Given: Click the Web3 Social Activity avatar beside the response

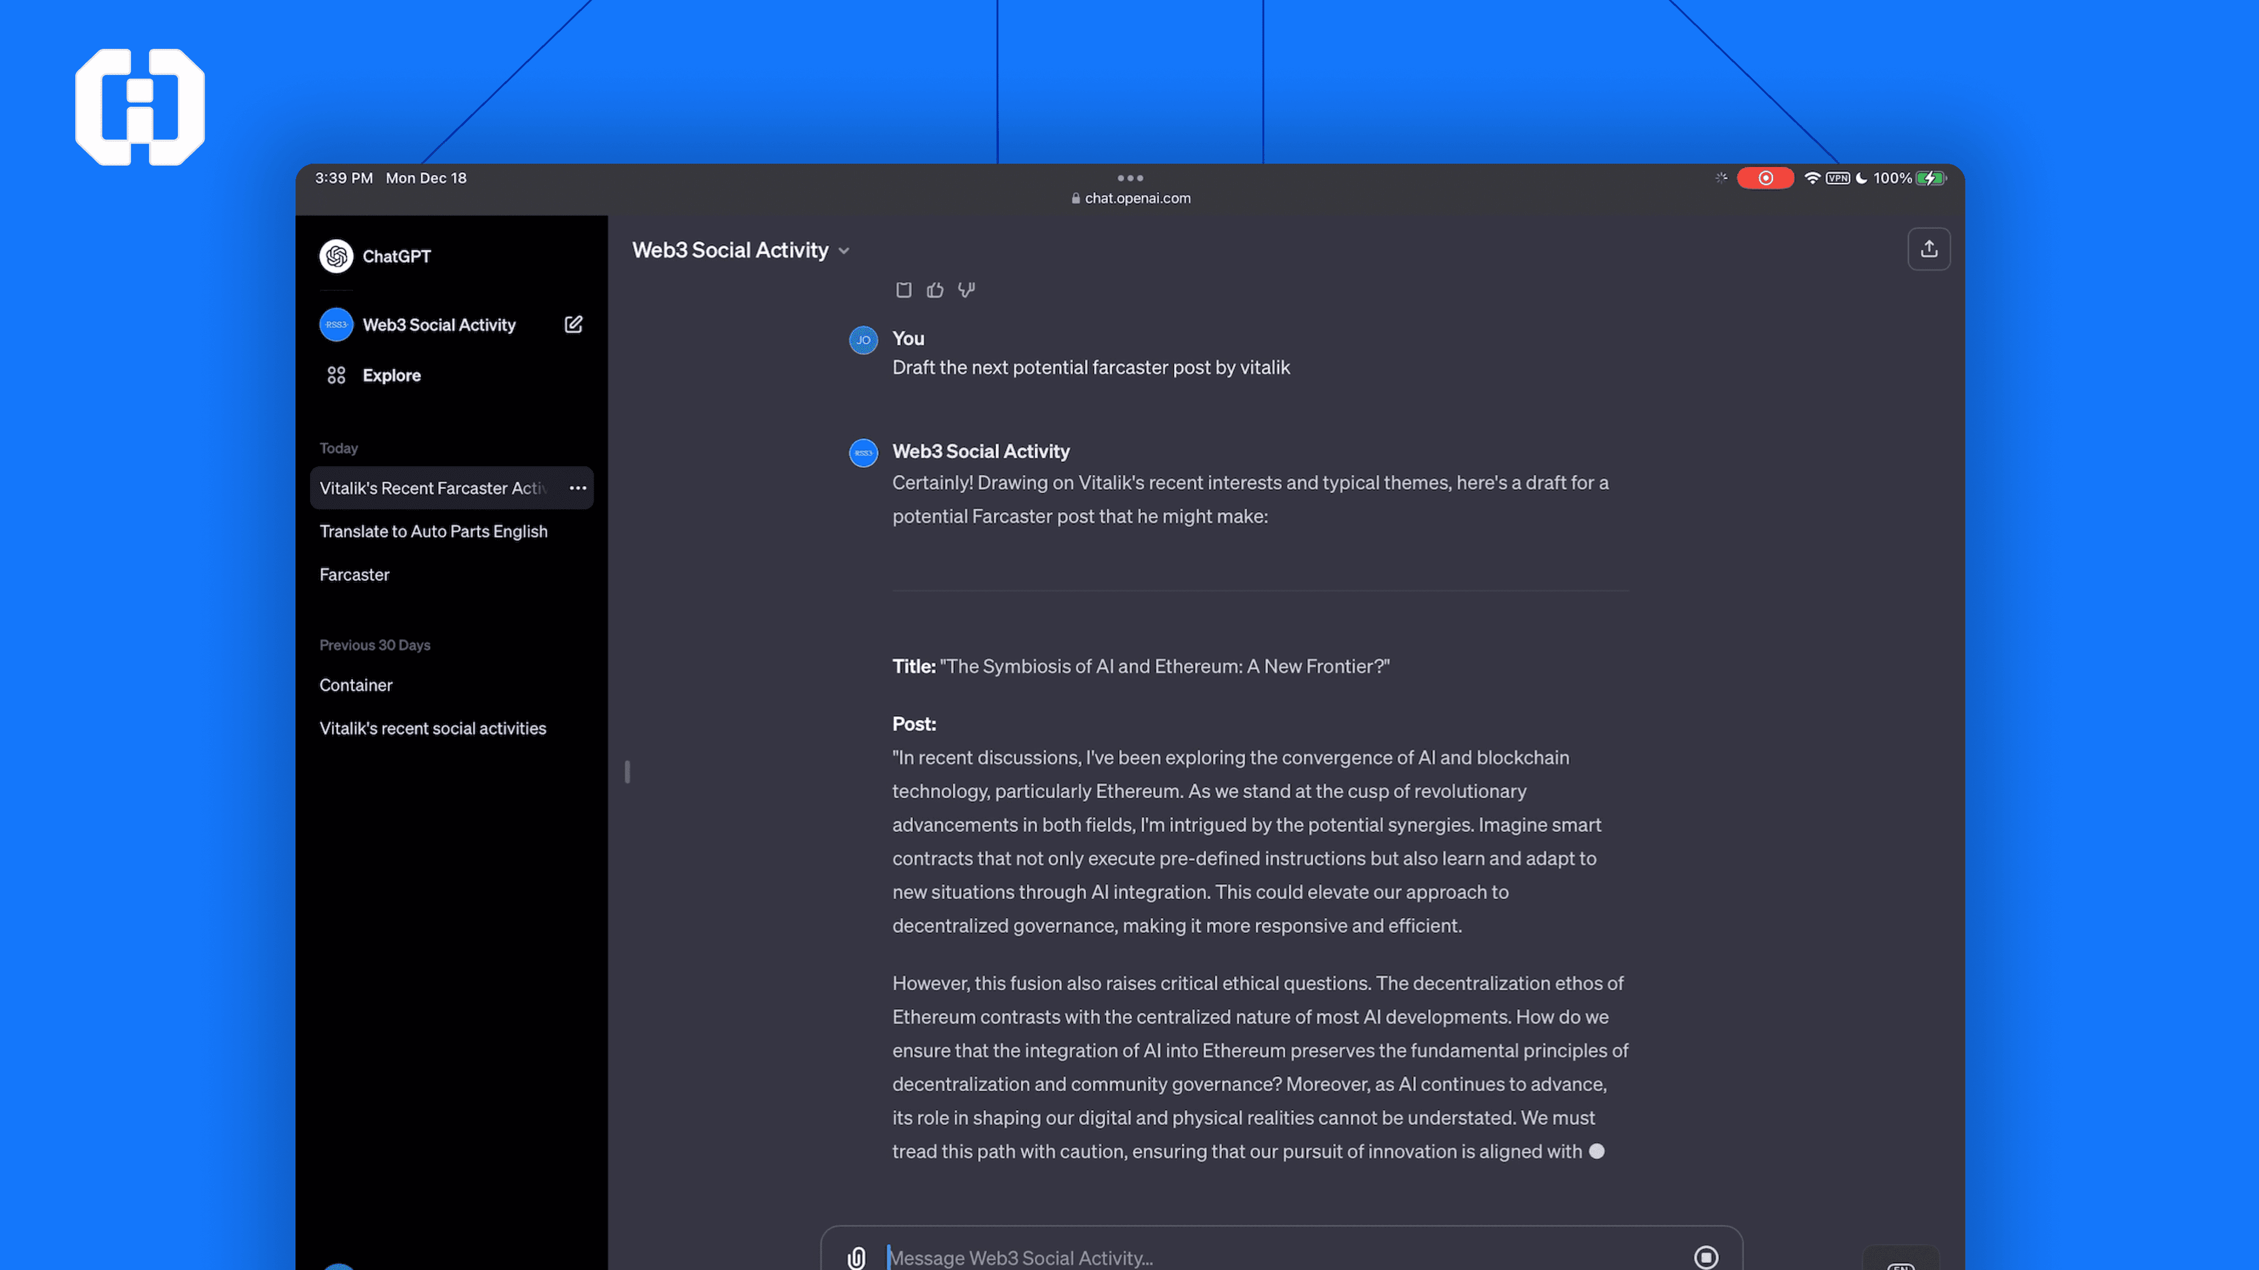Looking at the screenshot, I should (x=863, y=453).
